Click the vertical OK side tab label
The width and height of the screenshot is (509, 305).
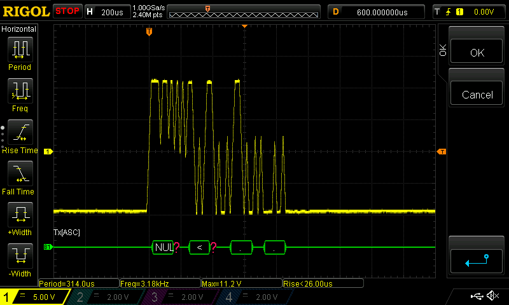[x=443, y=50]
